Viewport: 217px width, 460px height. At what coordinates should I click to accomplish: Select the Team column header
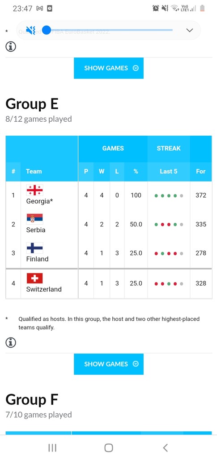pyautogui.click(x=34, y=171)
